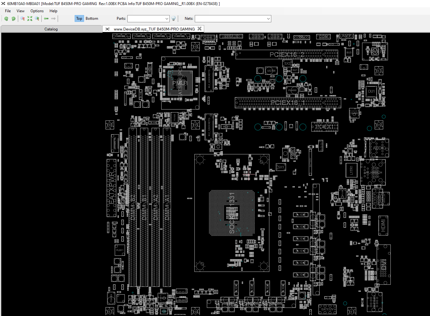Click the boardview icon on the document tab
Image resolution: width=430 pixels, height=316 pixels.
107,29
